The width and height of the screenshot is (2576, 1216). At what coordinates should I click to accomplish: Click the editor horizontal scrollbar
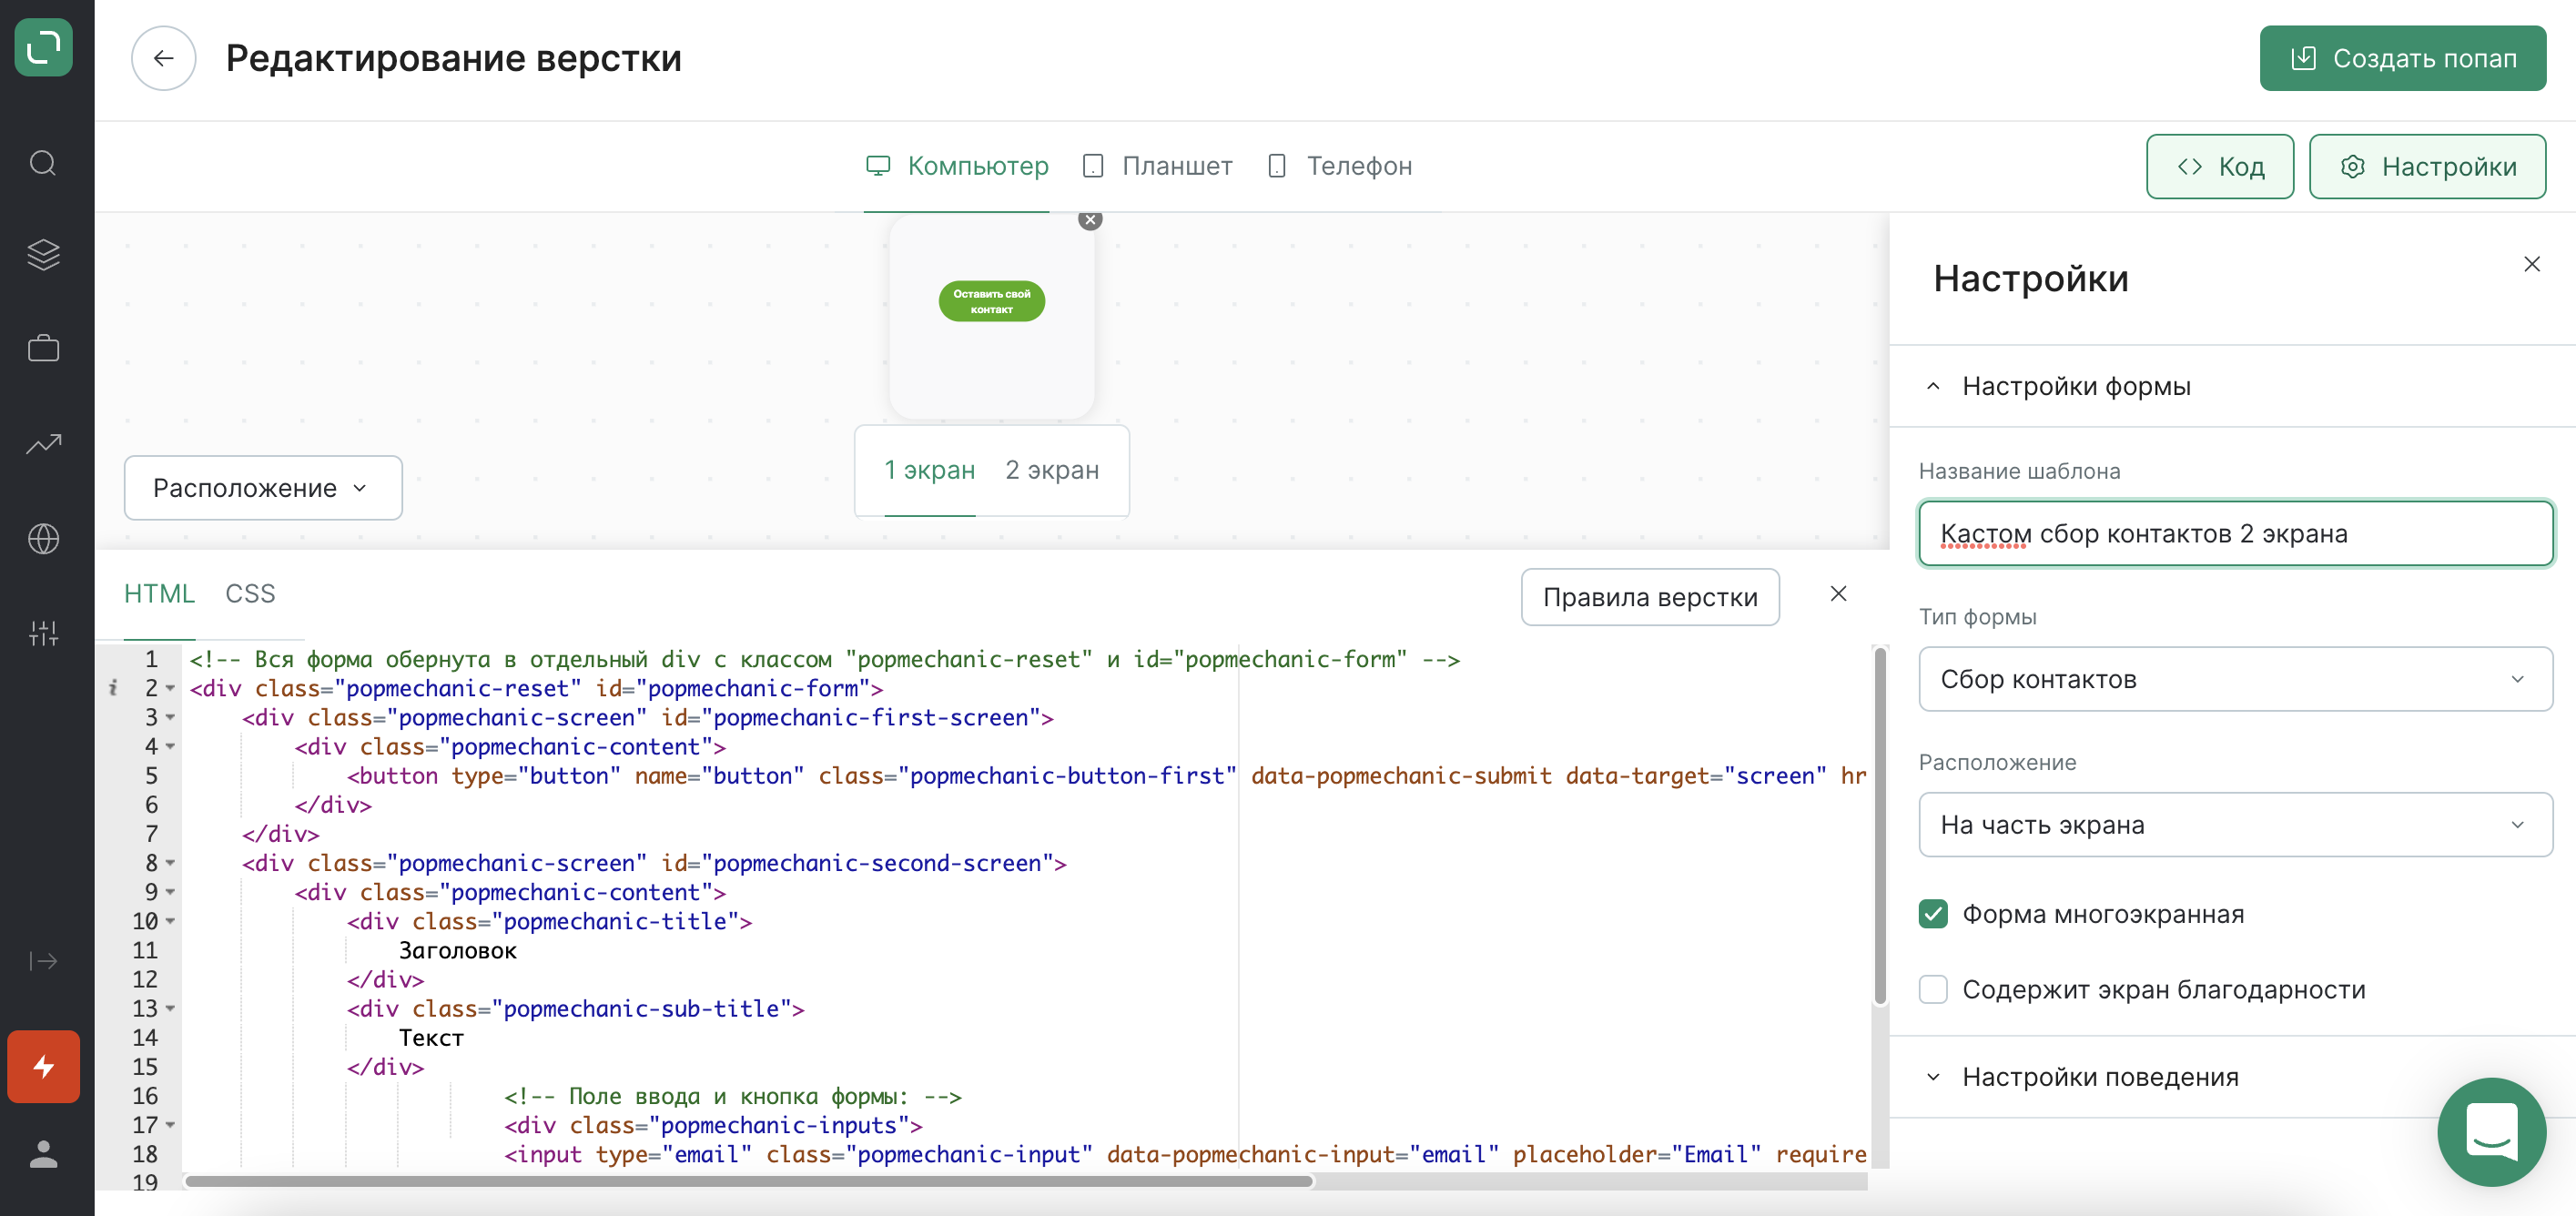(749, 1181)
